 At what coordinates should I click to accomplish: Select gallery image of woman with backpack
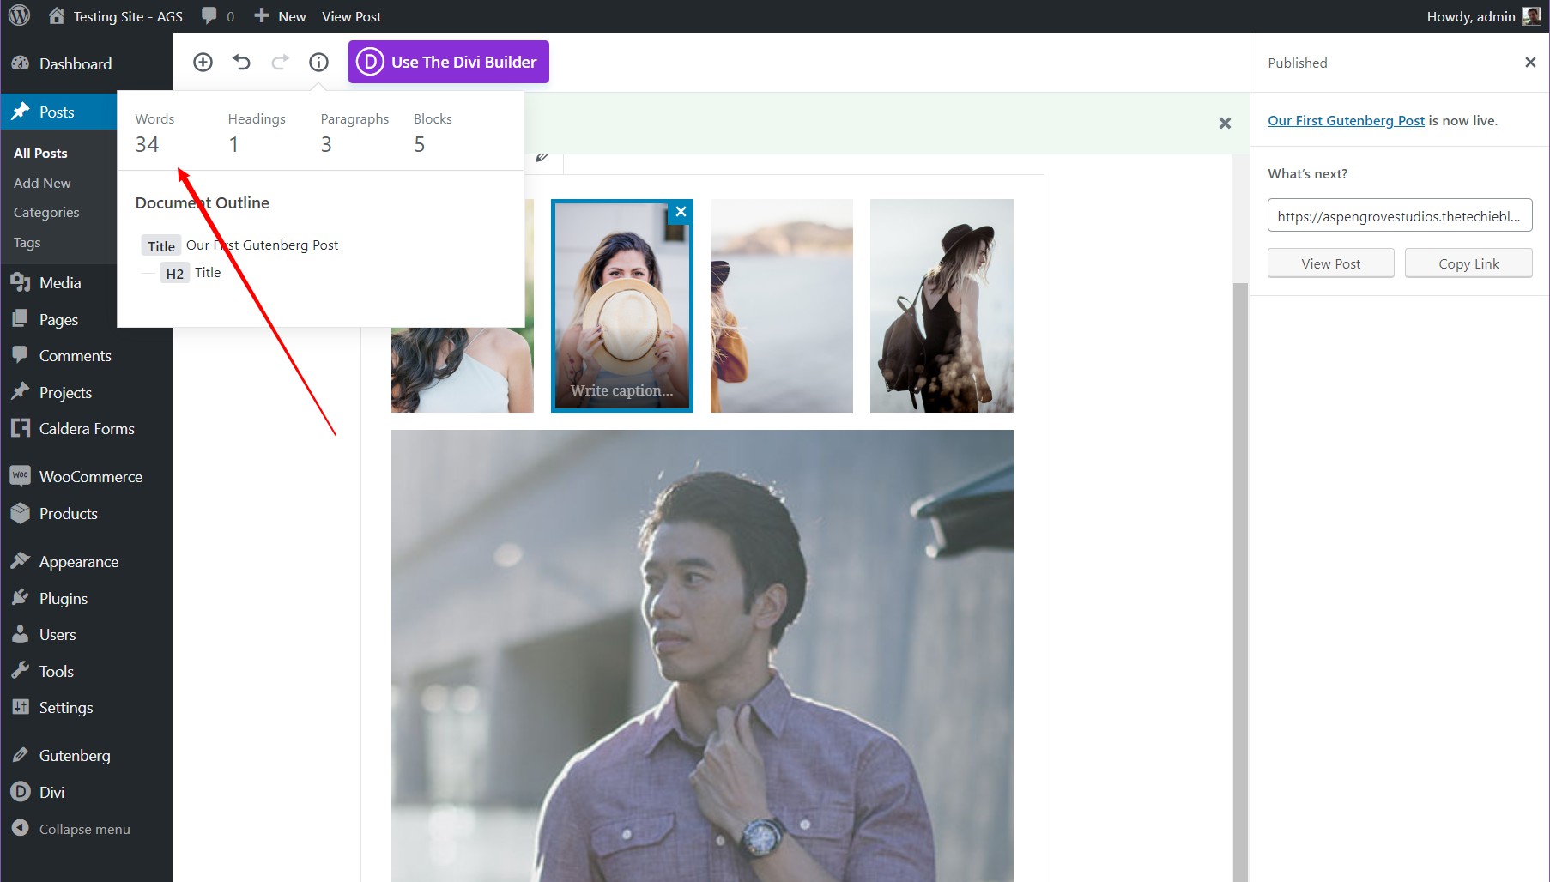[x=942, y=305]
